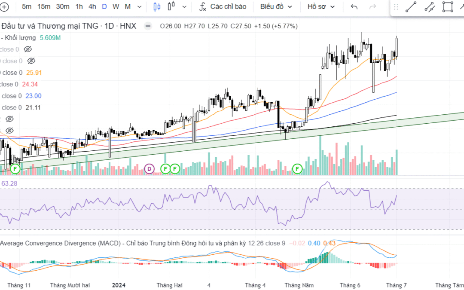
Task: Switch to the 4h timeframe
Action: tap(92, 6)
